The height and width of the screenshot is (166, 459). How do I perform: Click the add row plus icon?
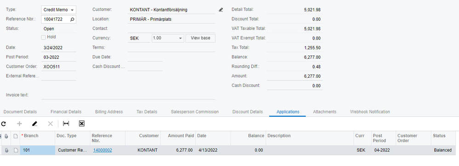[x=20, y=124]
